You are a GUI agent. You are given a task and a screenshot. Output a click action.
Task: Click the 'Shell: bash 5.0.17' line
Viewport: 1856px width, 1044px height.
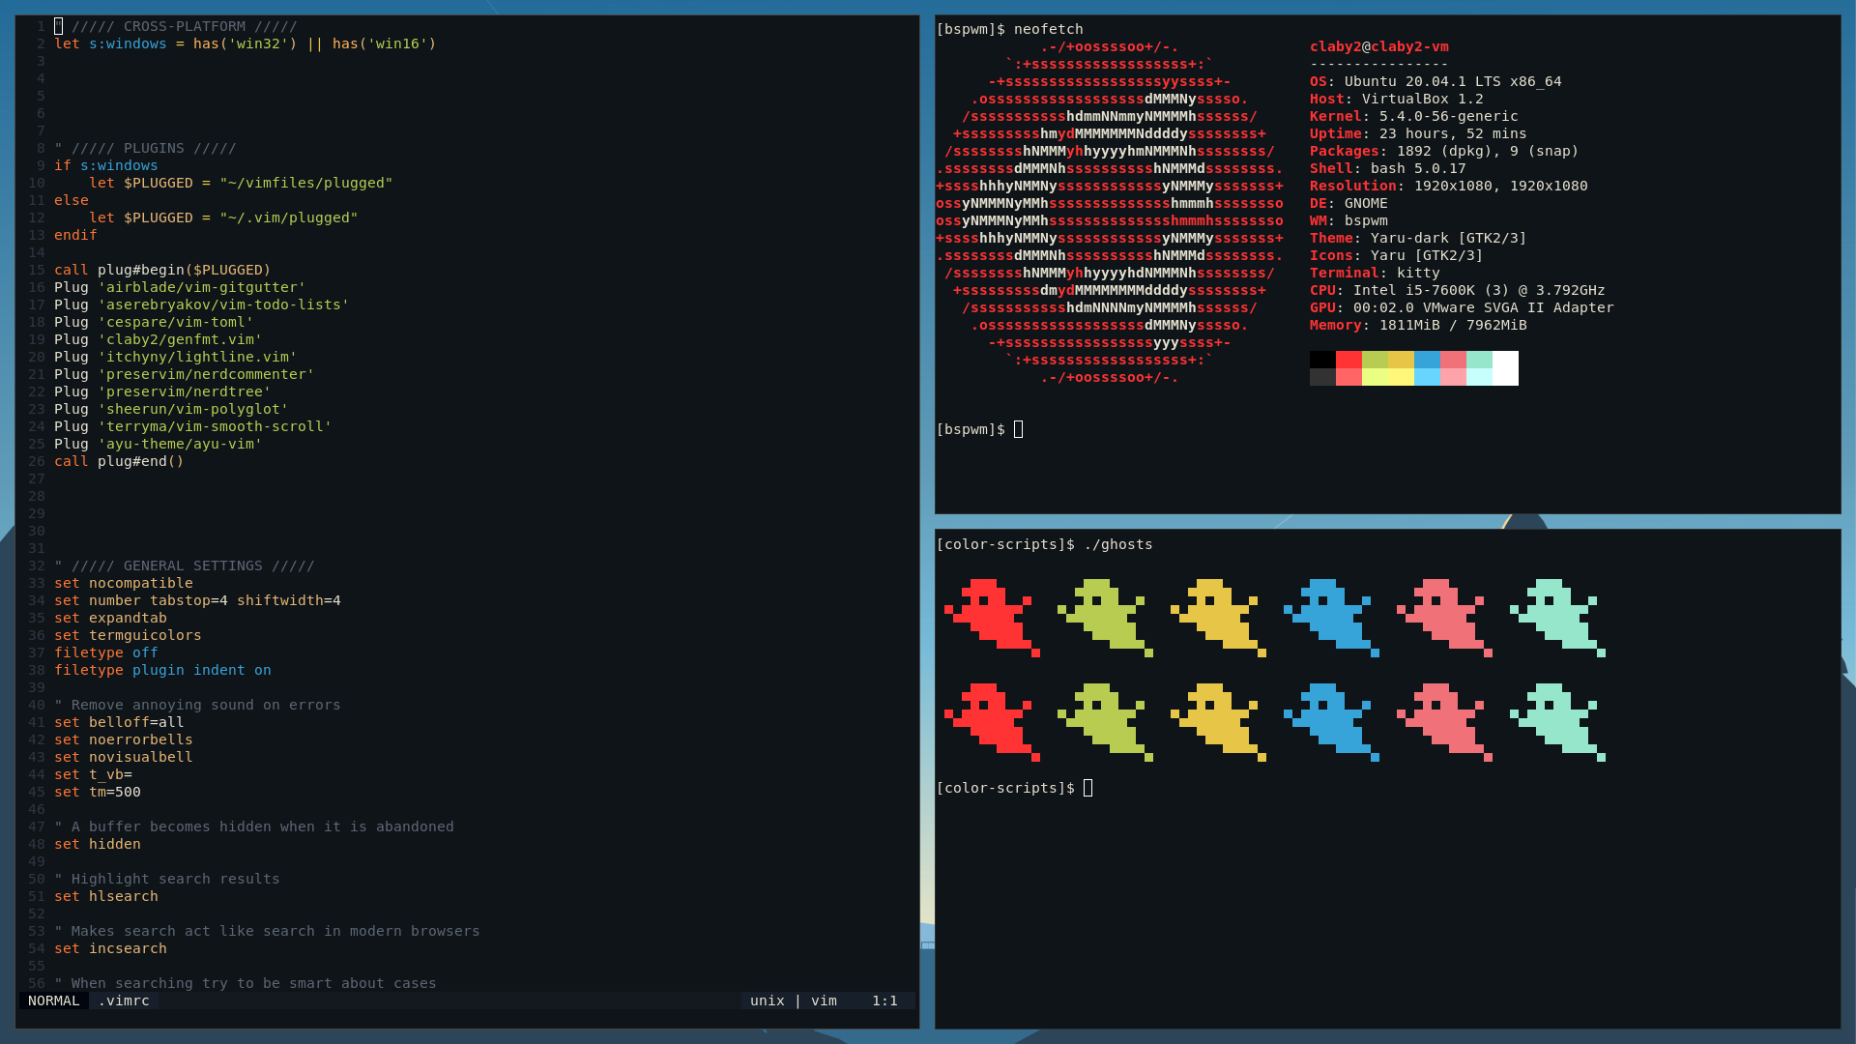1387,168
